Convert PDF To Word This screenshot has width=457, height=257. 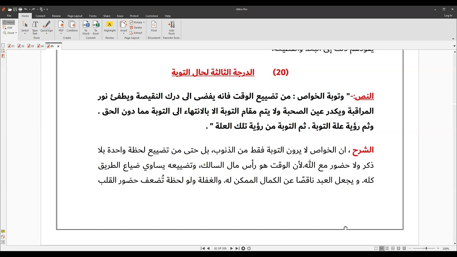coord(86,27)
